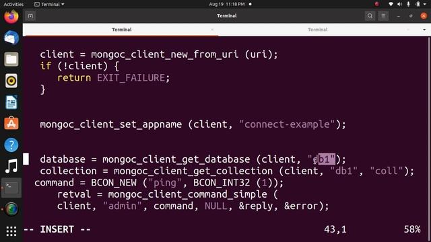Open the Files manager in the dock
The height and width of the screenshot is (242, 431).
click(x=11, y=59)
